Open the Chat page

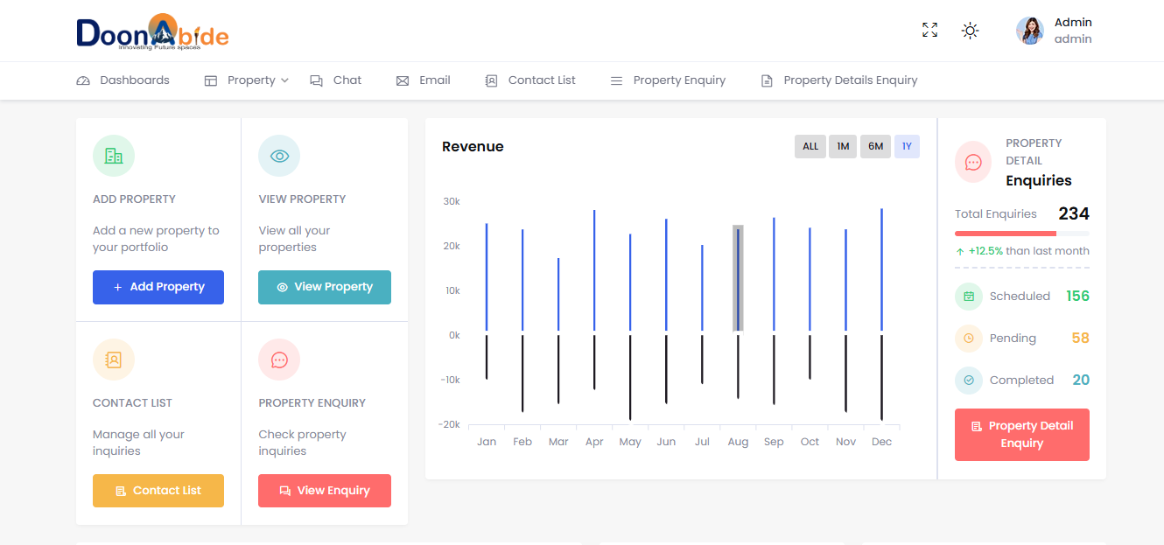point(336,80)
